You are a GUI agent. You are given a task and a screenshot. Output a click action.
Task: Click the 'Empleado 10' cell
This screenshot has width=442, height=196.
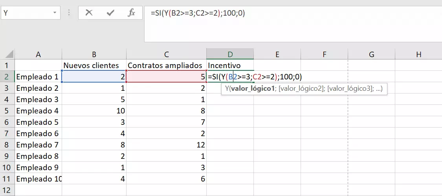[39, 179]
